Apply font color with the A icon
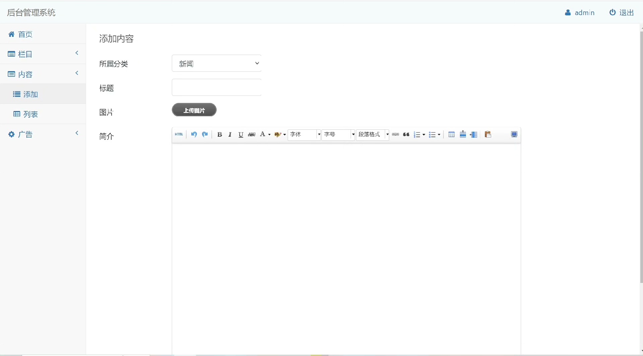This screenshot has width=643, height=356. point(263,134)
